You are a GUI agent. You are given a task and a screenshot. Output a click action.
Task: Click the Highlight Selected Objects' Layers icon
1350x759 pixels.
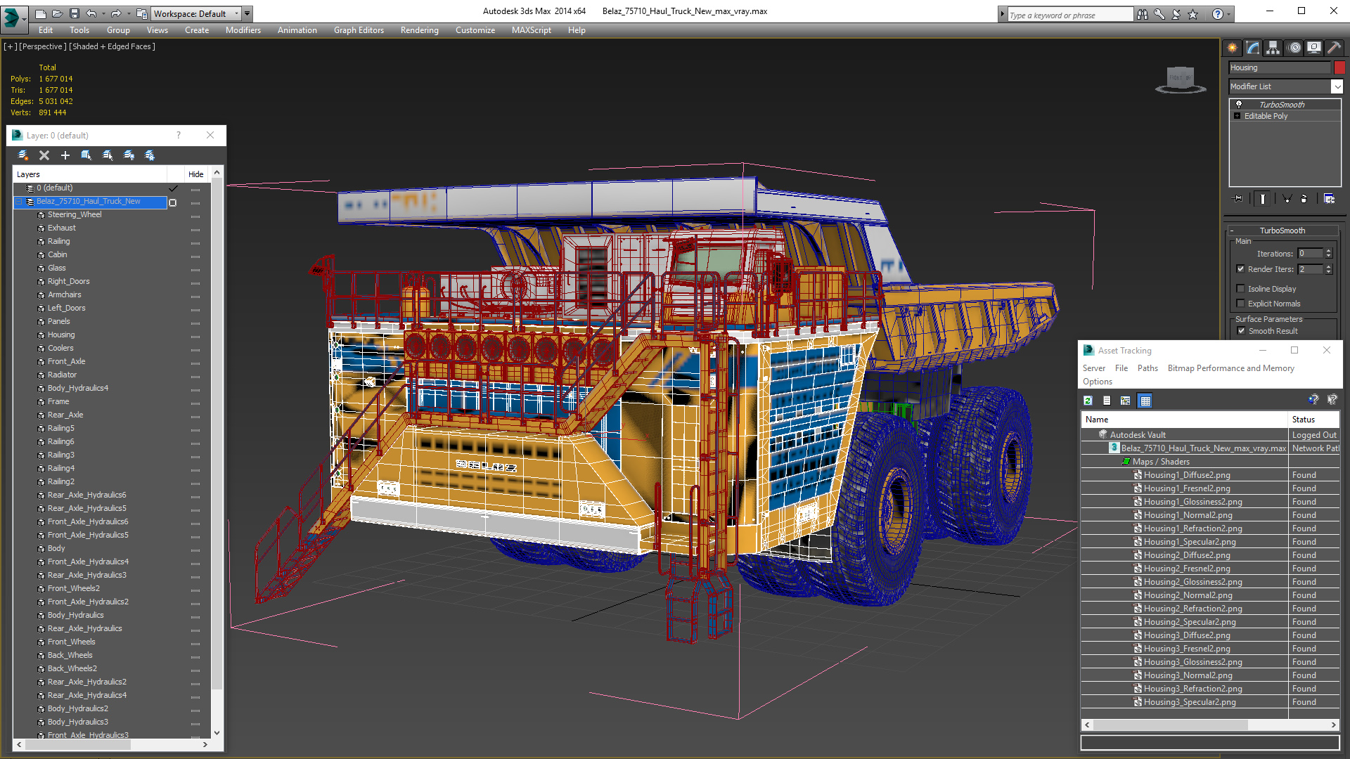[108, 155]
